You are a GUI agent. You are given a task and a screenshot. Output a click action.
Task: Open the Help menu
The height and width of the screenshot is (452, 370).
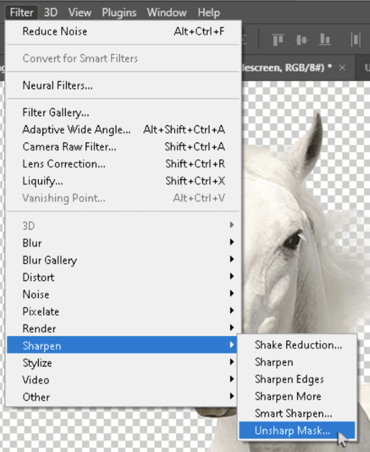click(x=209, y=13)
